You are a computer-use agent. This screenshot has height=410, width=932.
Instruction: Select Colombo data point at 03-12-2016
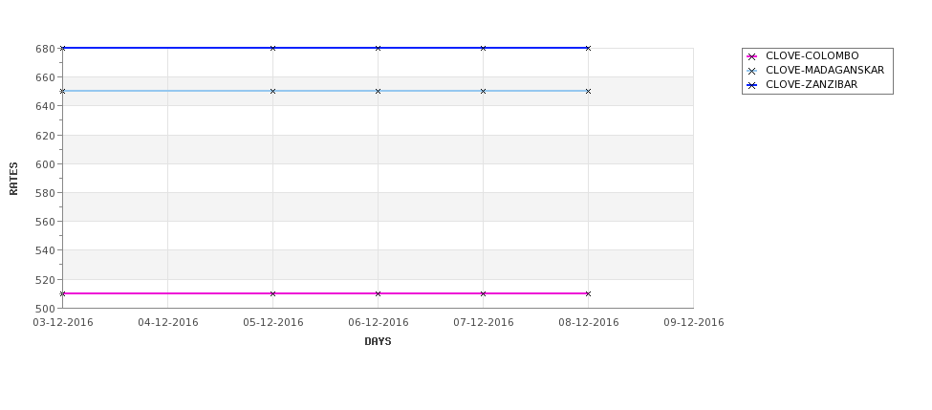tap(62, 294)
